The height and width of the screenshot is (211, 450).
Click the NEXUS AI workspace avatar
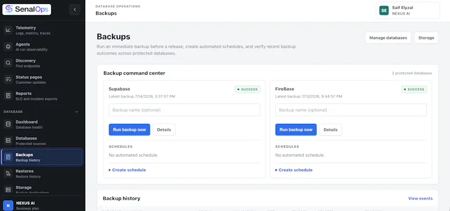pyautogui.click(x=8, y=205)
